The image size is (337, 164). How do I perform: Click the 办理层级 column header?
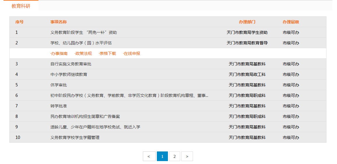(291, 22)
